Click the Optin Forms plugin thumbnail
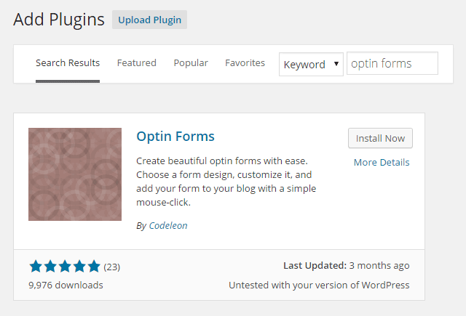The height and width of the screenshot is (316, 466). [75, 174]
